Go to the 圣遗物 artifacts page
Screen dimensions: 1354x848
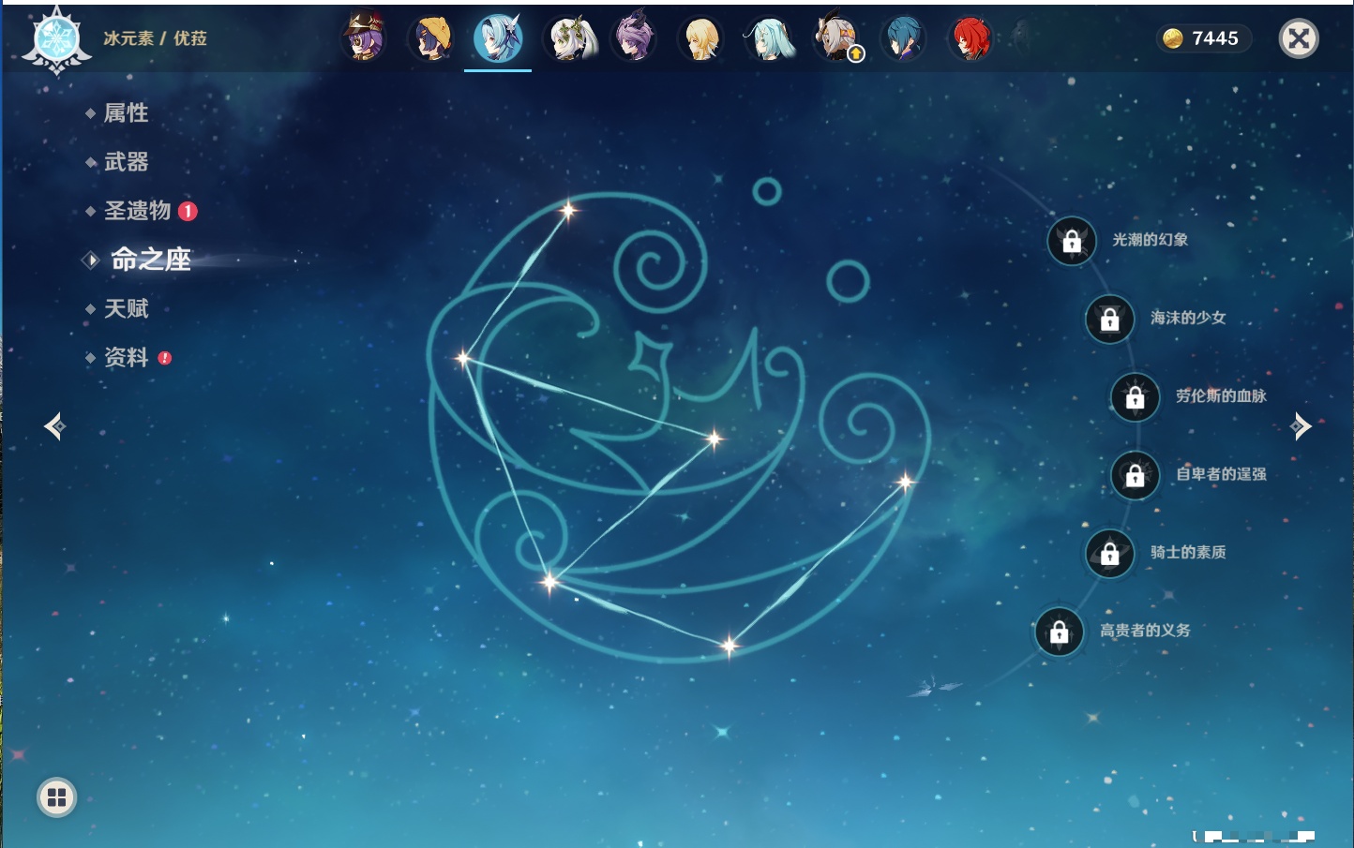pyautogui.click(x=137, y=211)
